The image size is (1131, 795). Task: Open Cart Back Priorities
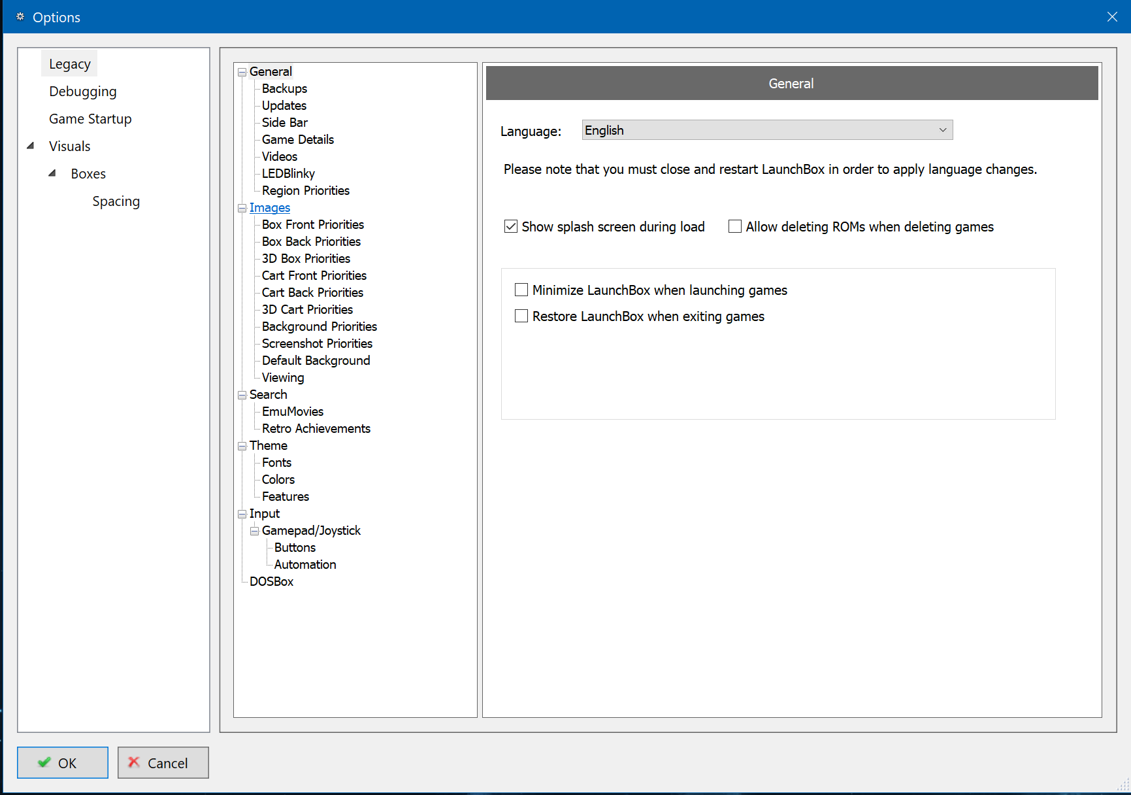pyautogui.click(x=312, y=293)
